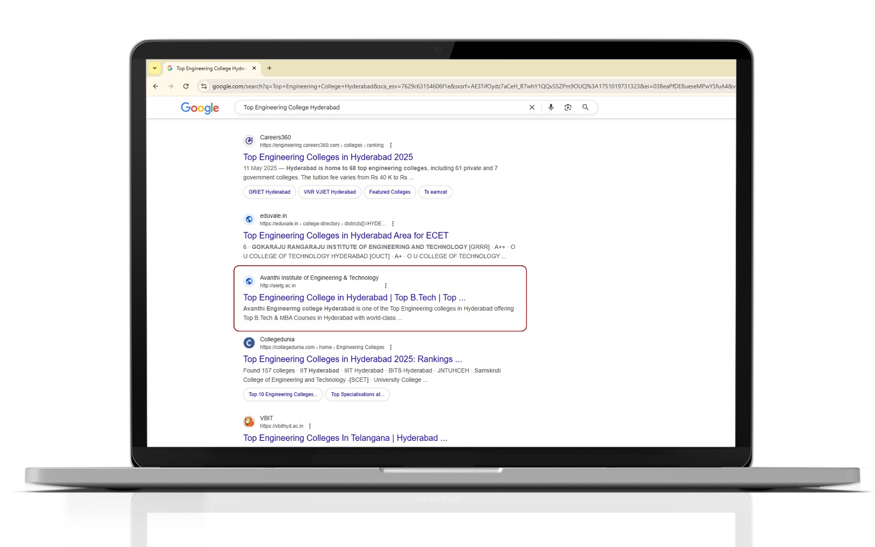
Task: Click the voice search microphone icon
Action: click(551, 107)
